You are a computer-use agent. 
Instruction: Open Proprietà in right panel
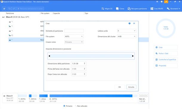166,65
